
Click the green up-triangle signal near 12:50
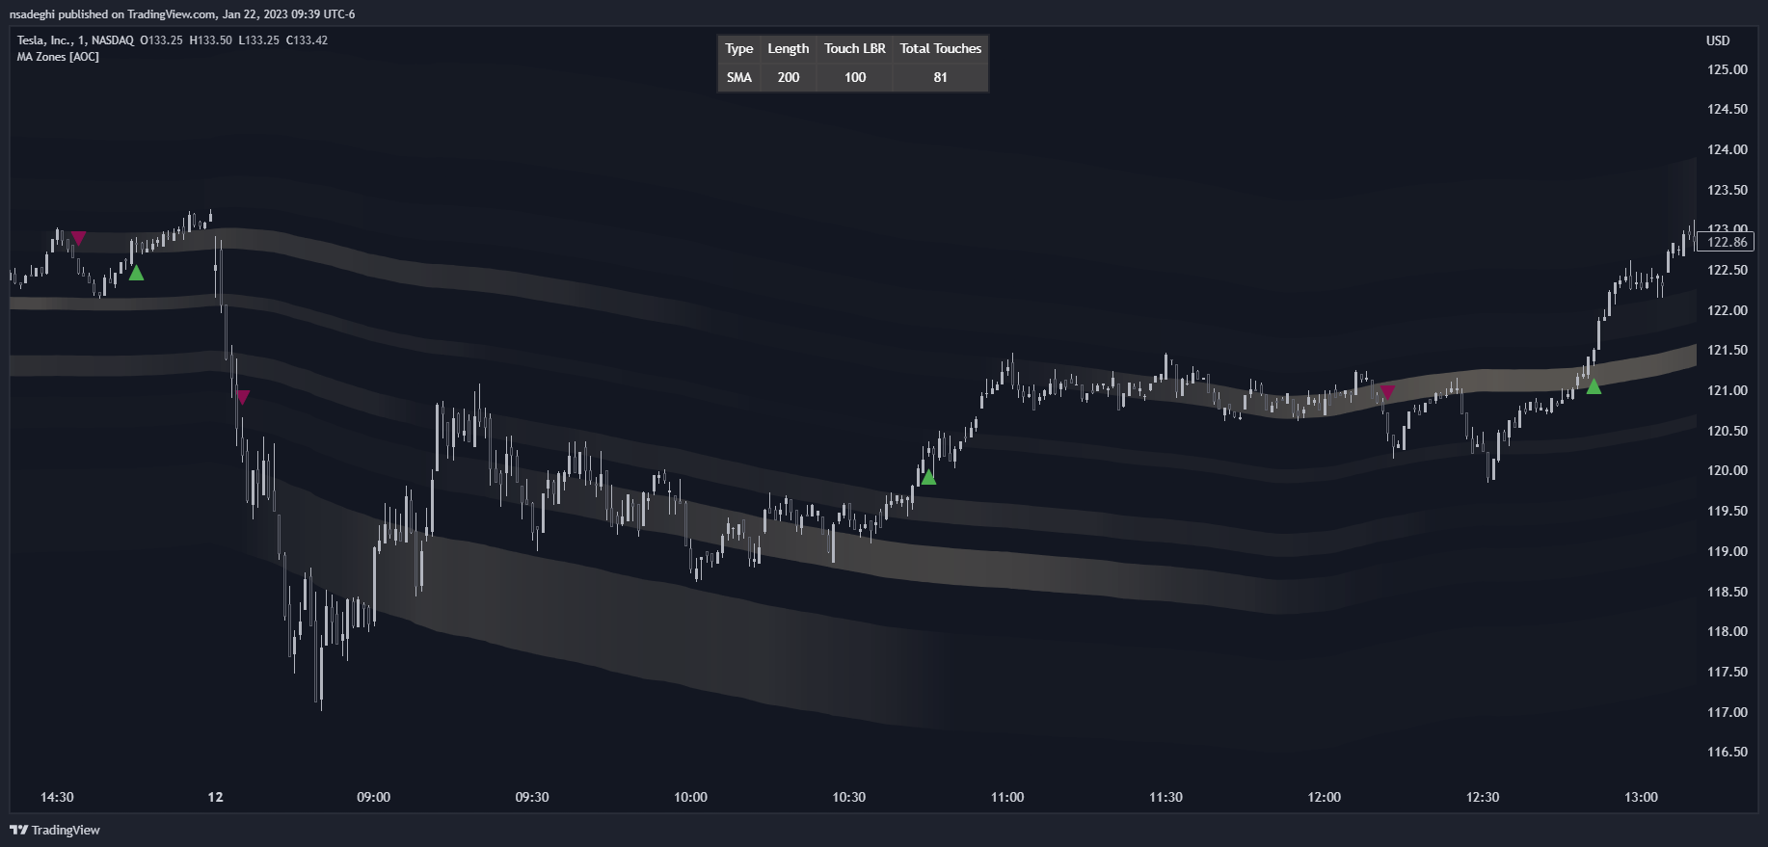(x=1594, y=386)
